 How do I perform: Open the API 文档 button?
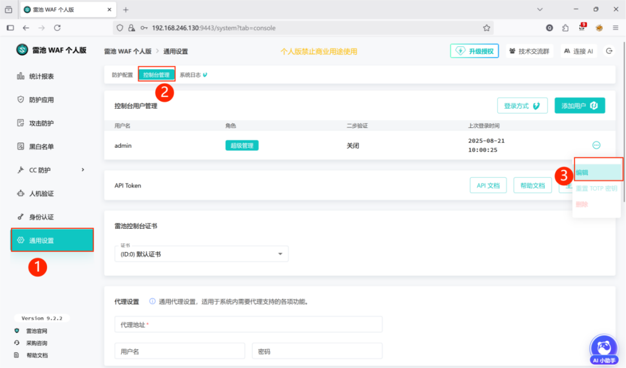[x=488, y=186]
